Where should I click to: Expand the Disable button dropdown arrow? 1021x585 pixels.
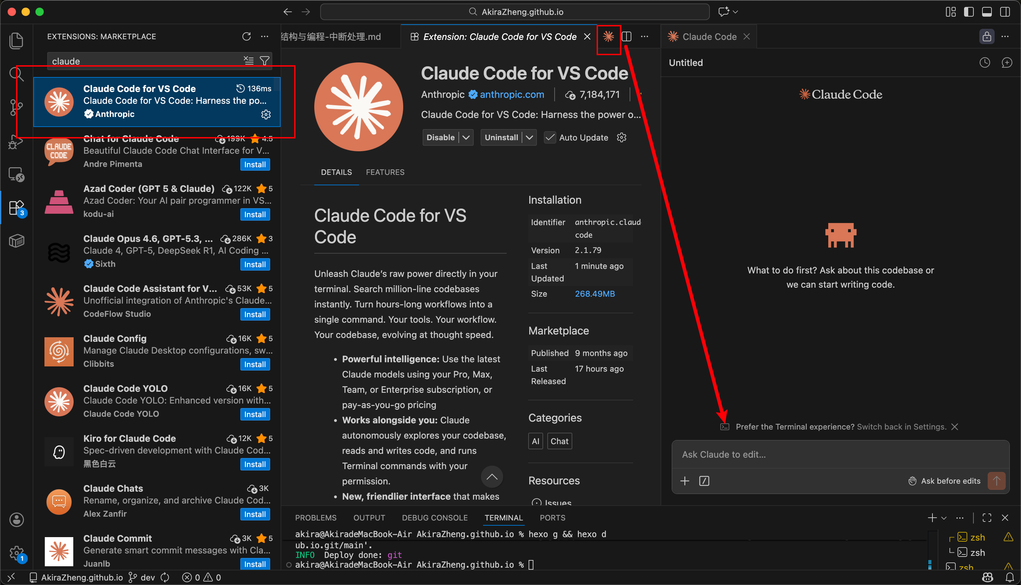click(x=466, y=137)
